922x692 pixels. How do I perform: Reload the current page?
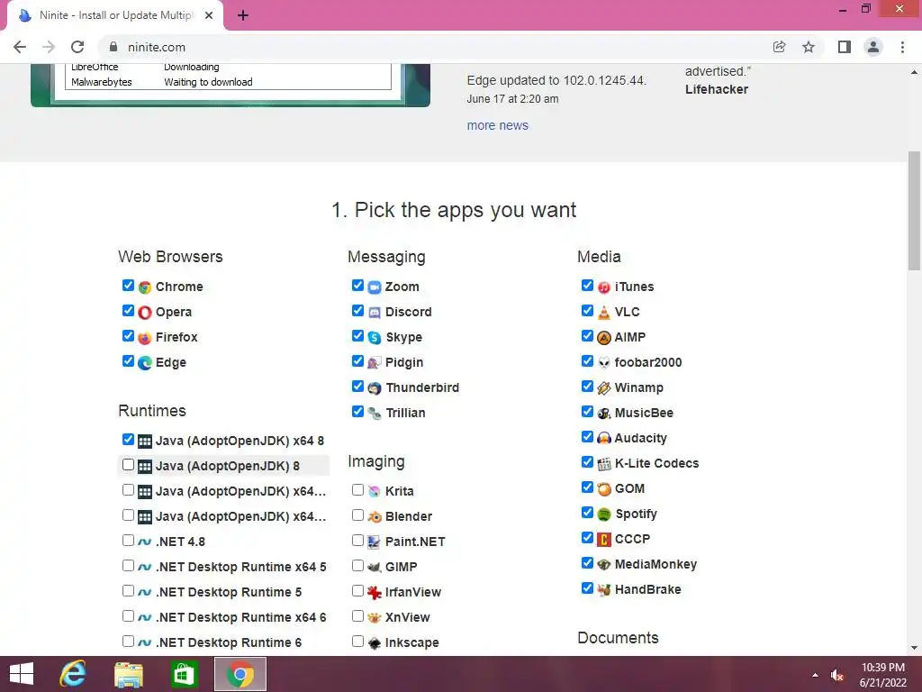[x=77, y=47]
